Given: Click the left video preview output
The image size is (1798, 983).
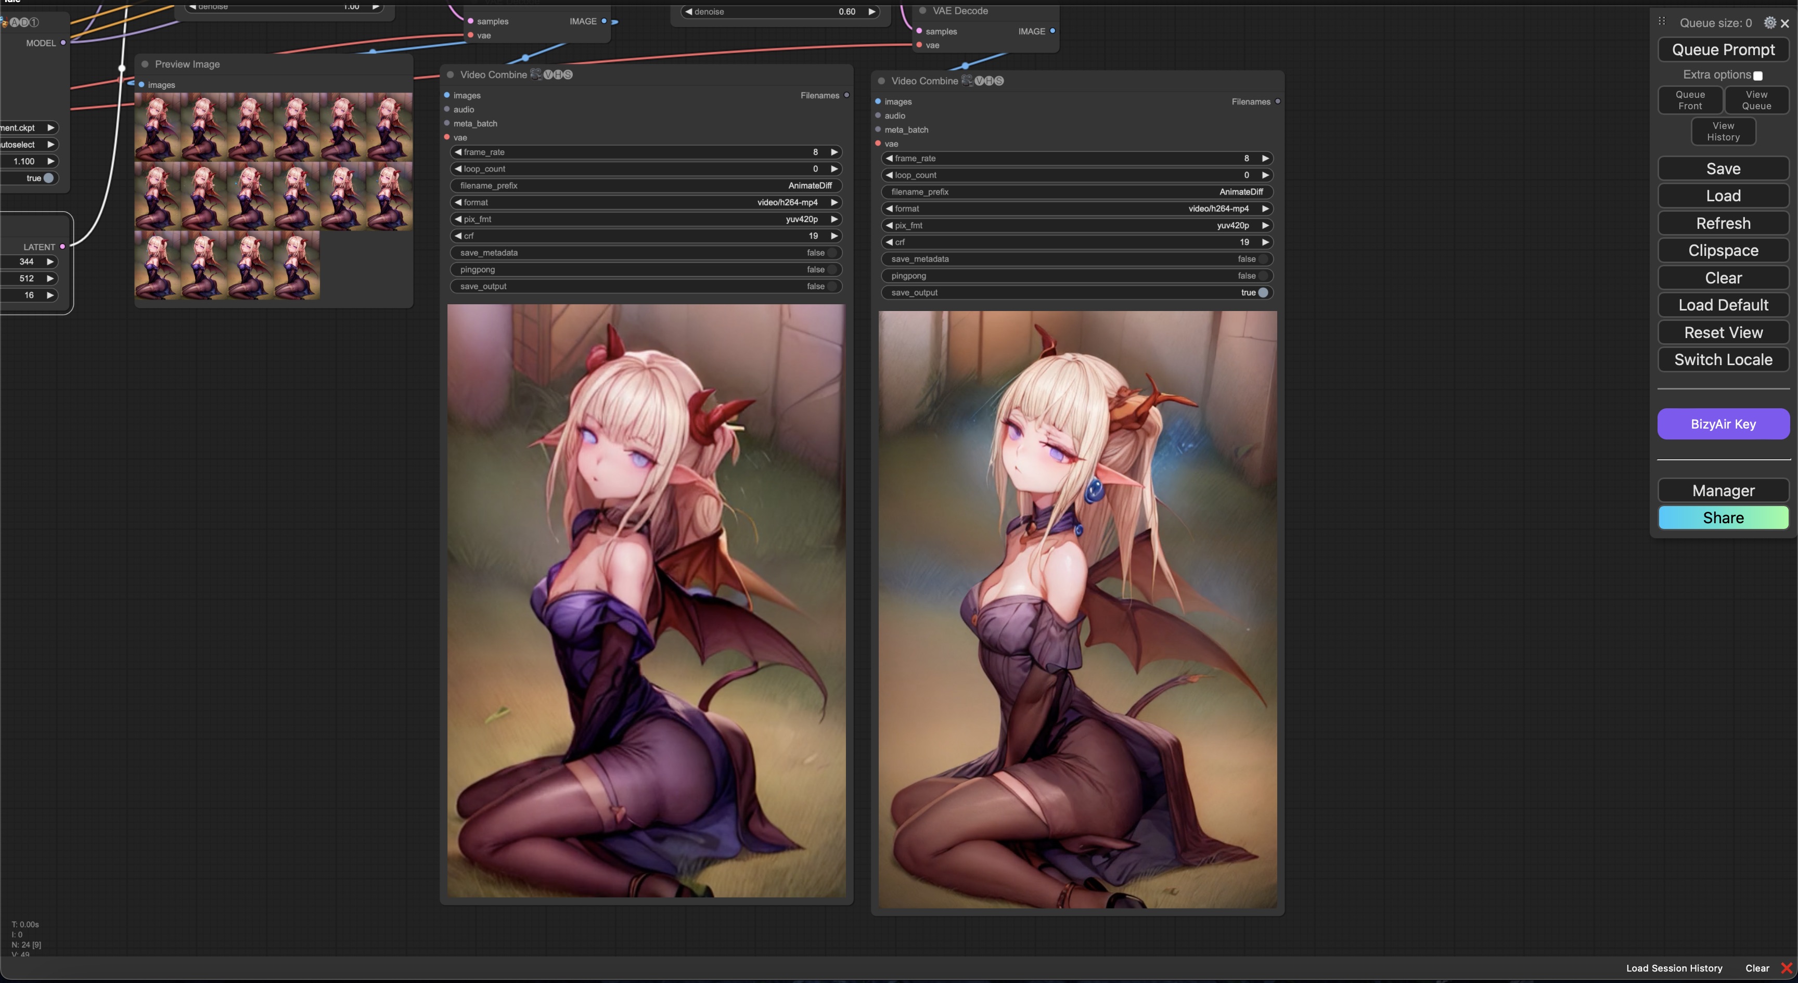Looking at the screenshot, I should tap(646, 601).
